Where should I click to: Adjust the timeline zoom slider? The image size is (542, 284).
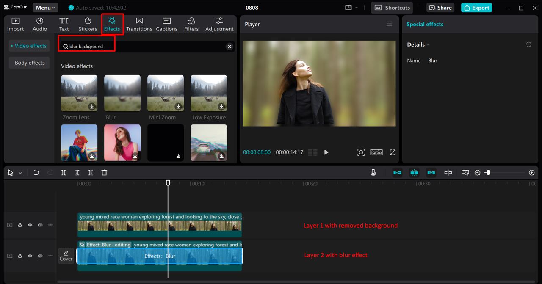point(488,173)
